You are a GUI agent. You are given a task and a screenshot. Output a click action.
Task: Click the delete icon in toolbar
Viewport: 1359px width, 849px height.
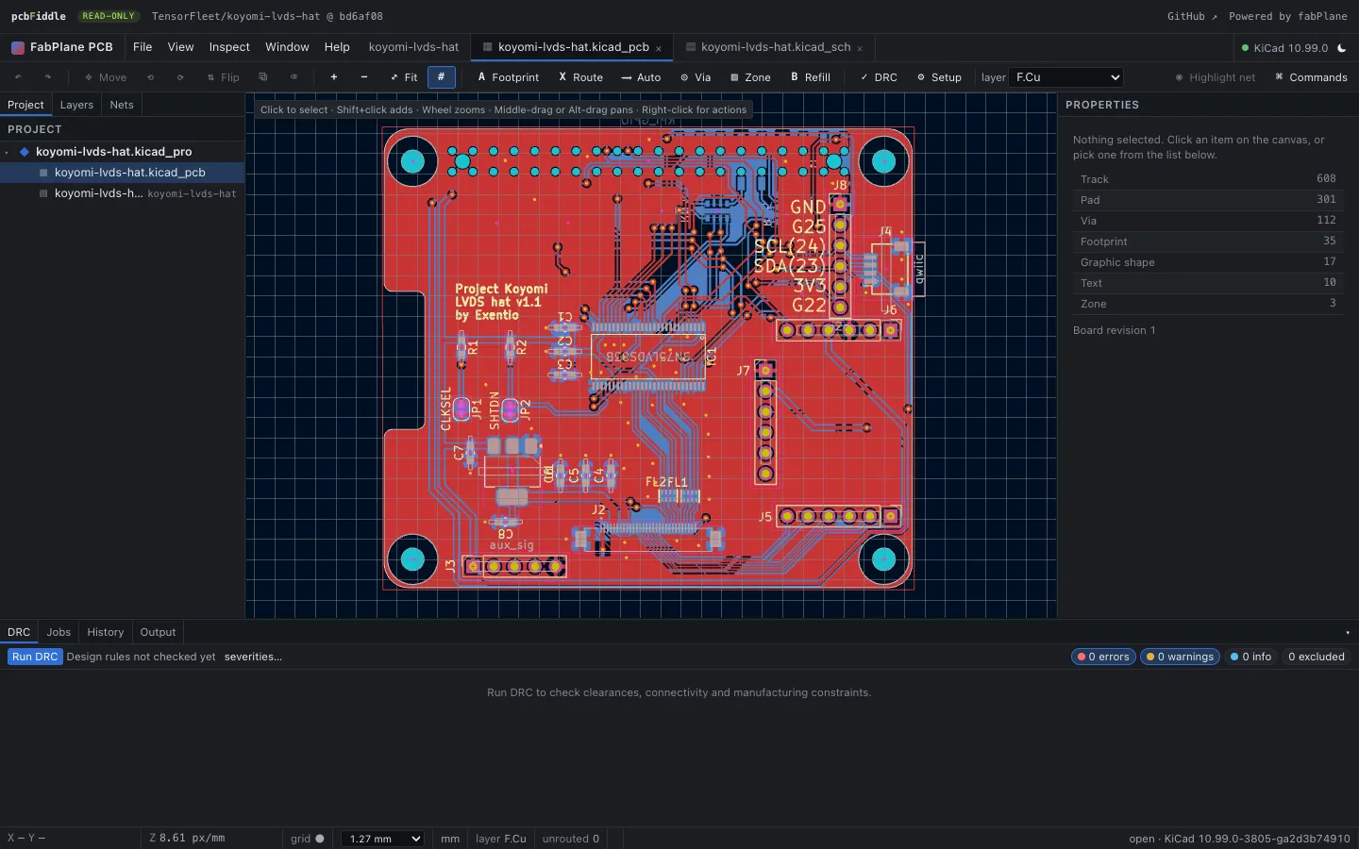click(294, 77)
